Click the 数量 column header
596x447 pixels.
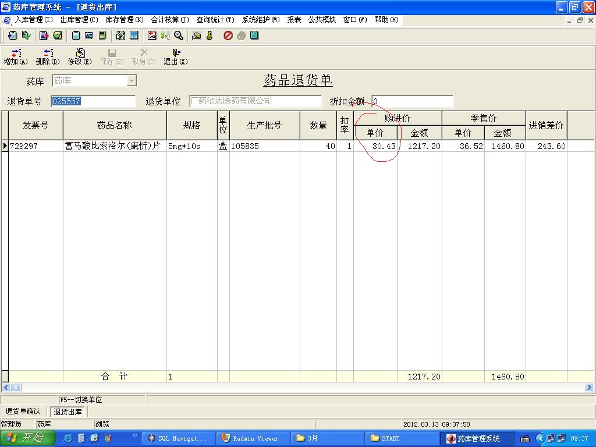pyautogui.click(x=318, y=126)
